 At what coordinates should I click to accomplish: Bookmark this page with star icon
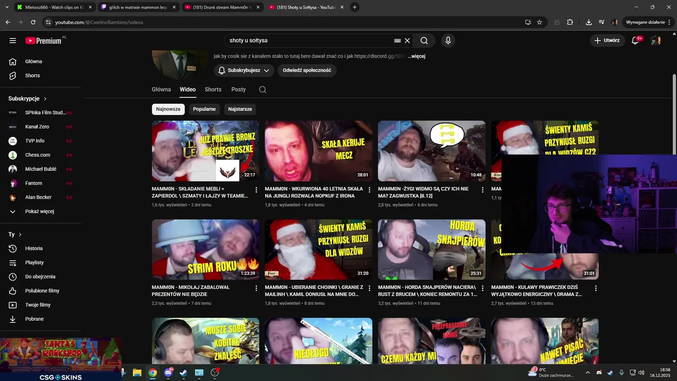point(539,22)
